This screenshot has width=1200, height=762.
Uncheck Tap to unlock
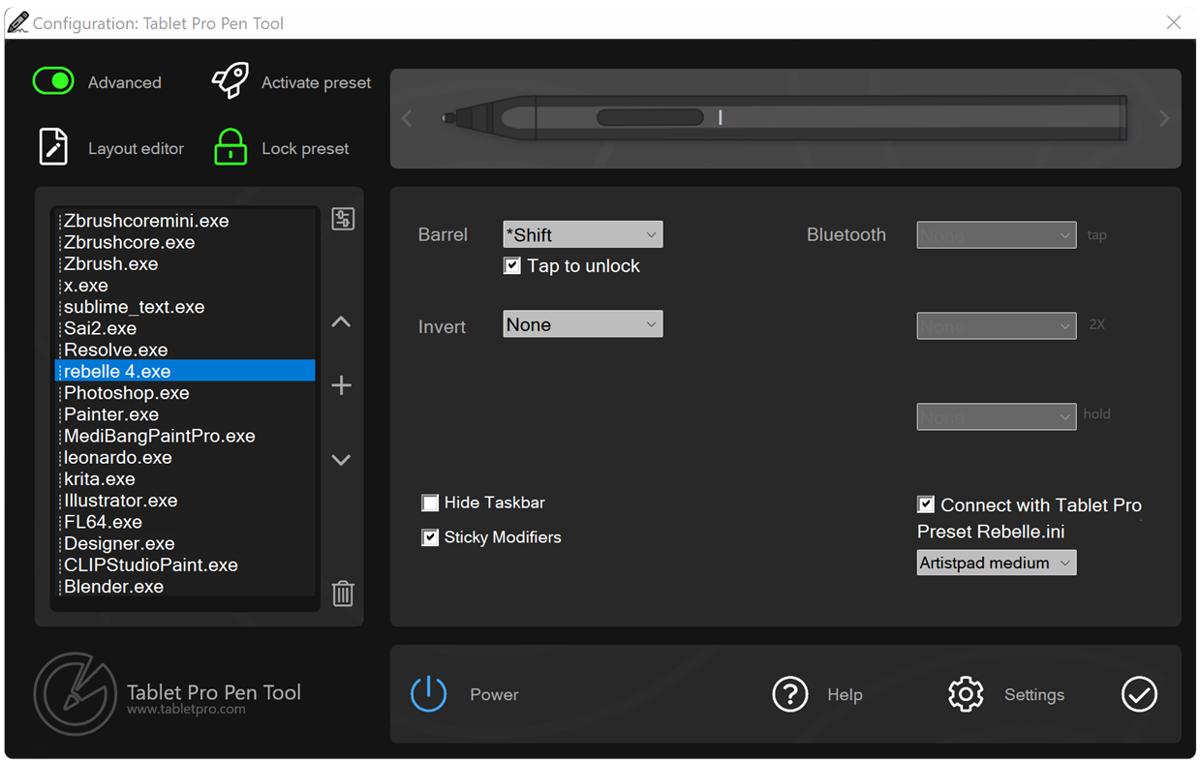511,265
